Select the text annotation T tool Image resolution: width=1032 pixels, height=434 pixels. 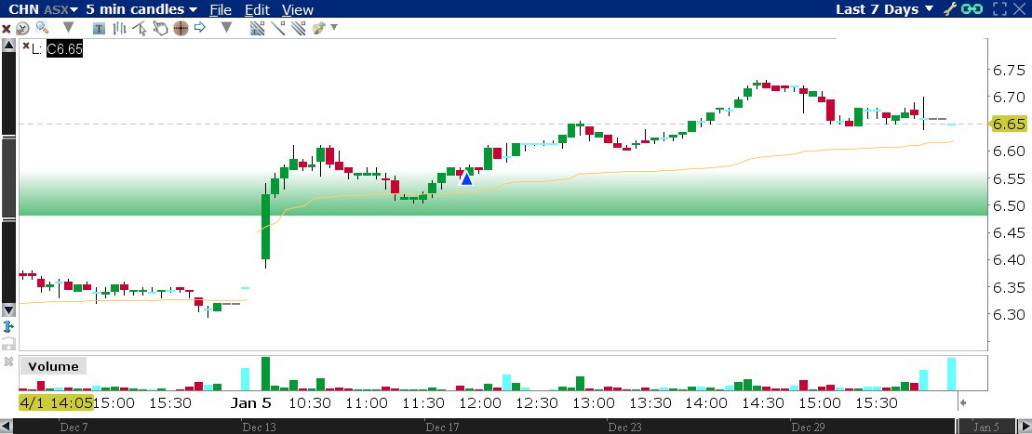pyautogui.click(x=100, y=28)
